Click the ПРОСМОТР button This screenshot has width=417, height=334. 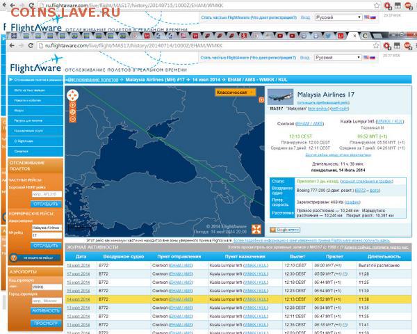click(x=46, y=324)
